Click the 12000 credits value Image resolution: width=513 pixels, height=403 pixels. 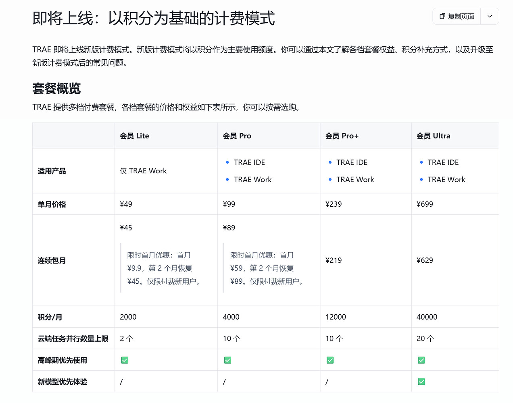point(336,317)
